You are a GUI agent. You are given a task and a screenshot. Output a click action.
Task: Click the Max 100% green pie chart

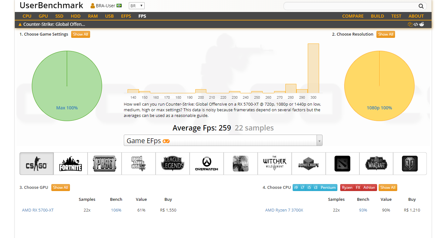[67, 86]
